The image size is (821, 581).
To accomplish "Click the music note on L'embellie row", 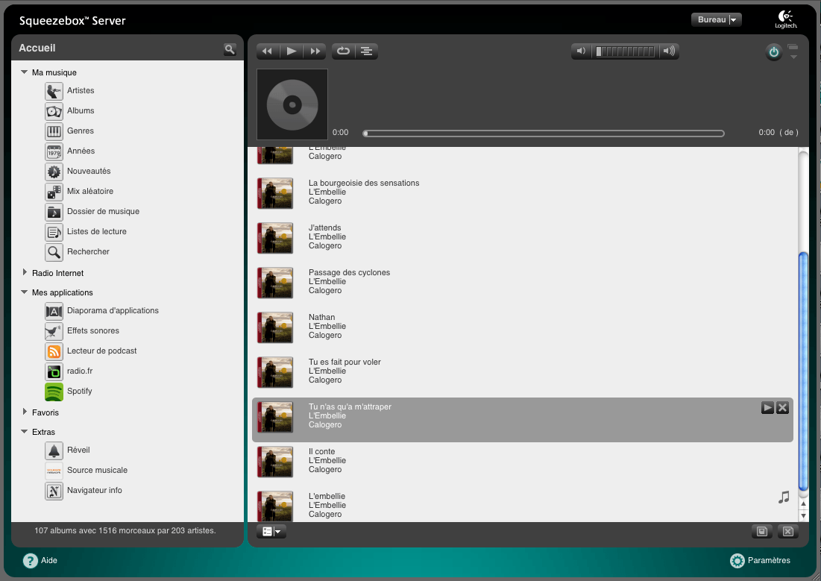I will [784, 497].
